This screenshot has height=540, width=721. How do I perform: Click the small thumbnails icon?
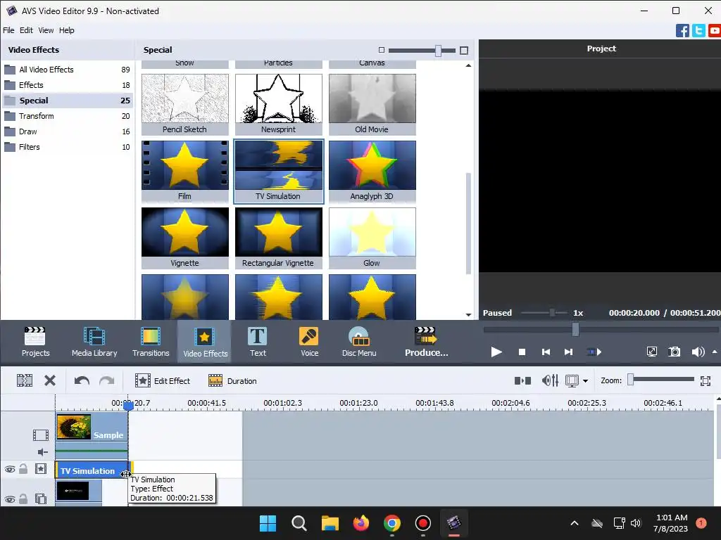381,50
